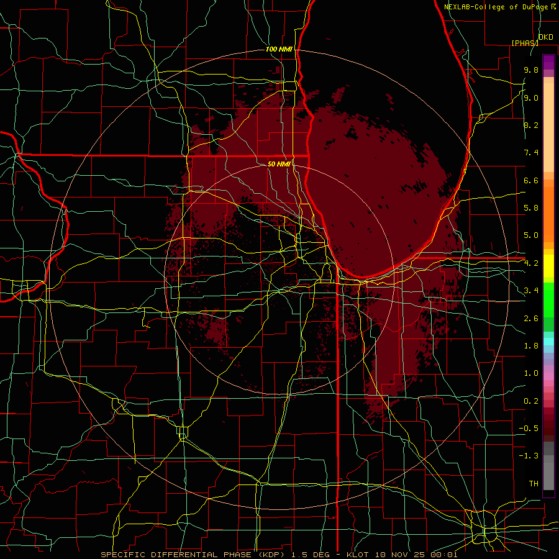Screen dimensions: 559x559
Task: Click the 100 NMI range ring label
Action: (279, 49)
